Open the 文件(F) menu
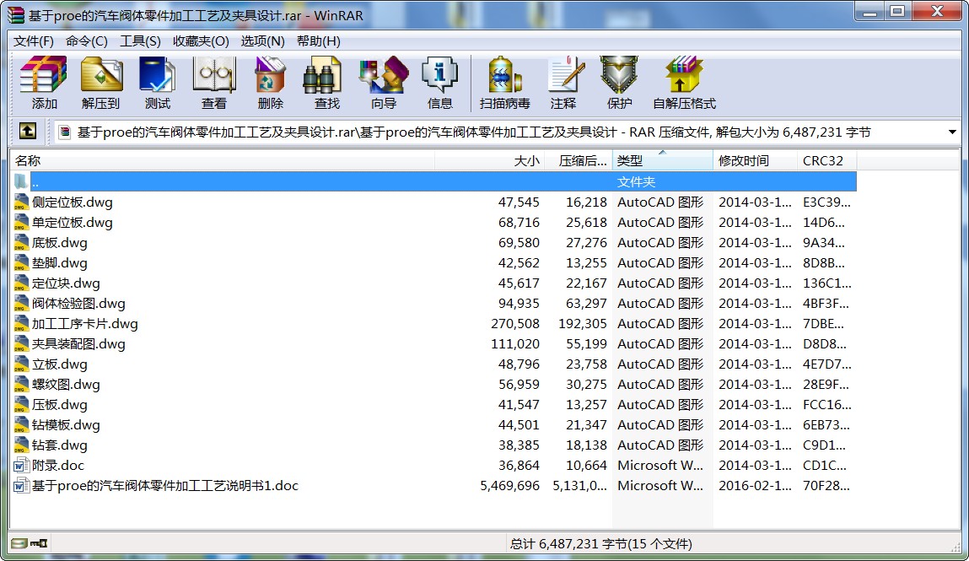The height and width of the screenshot is (561, 969). coord(34,40)
